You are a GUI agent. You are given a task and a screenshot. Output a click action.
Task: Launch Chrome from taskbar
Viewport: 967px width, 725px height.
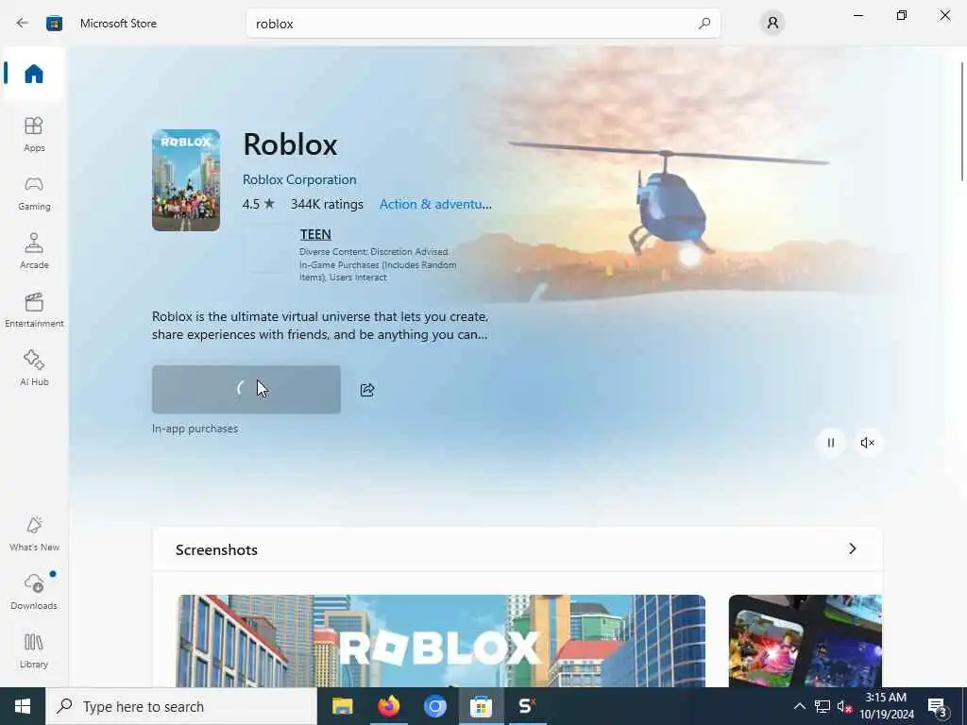point(434,706)
